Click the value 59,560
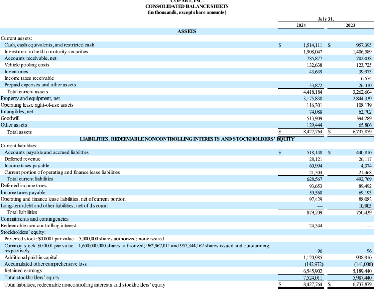The height and width of the screenshot is (289, 376). 315,193
